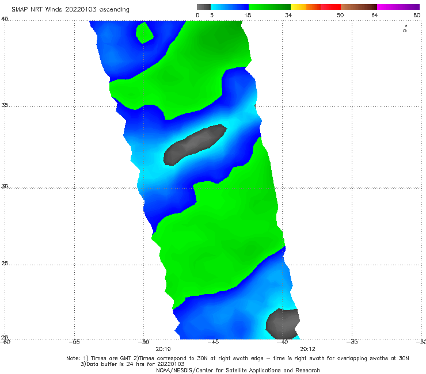
Task: Click the longitude axis label '-40'
Action: tap(283, 342)
